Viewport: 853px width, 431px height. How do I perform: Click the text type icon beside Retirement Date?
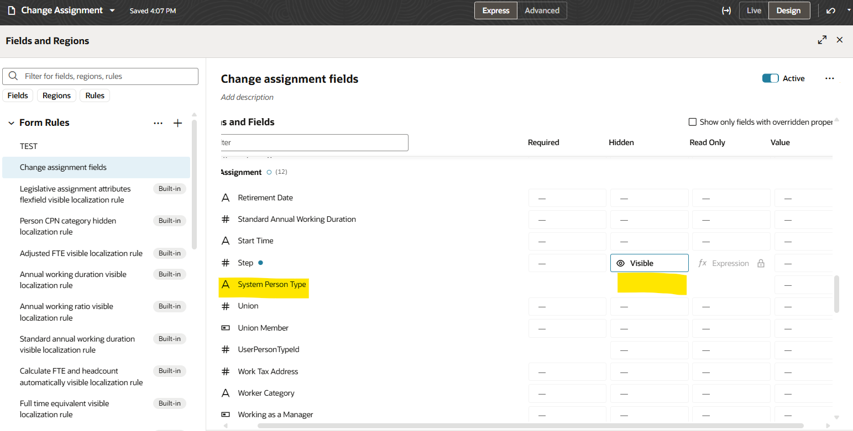226,198
